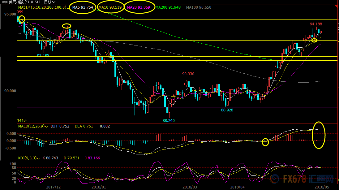The image size is (339, 190).
Task: Click the 2018/03 date on time axis
Action: pyautogui.click(x=190, y=187)
